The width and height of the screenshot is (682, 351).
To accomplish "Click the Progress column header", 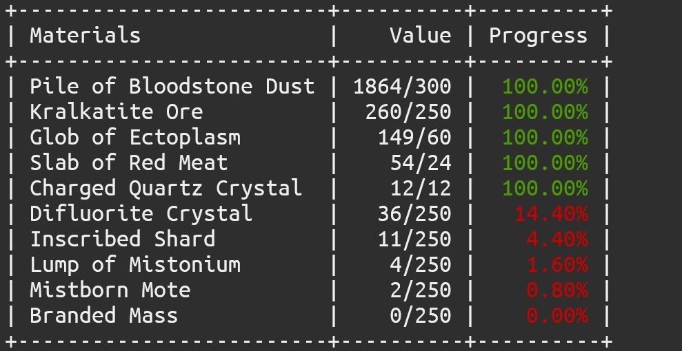I will point(538,36).
